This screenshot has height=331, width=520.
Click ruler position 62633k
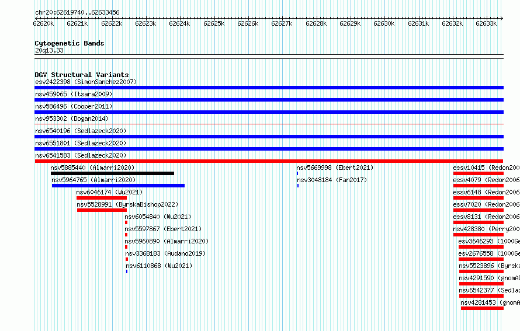pyautogui.click(x=486, y=23)
